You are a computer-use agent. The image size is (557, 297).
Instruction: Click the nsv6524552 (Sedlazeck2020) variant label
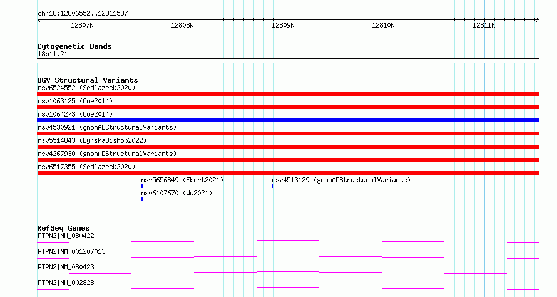point(86,88)
